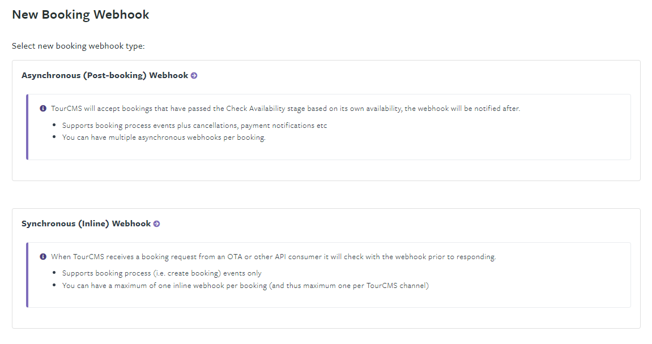The width and height of the screenshot is (652, 344).
Task: Open the Asynchronous (Post-booking) Webhook link
Action: pos(105,75)
